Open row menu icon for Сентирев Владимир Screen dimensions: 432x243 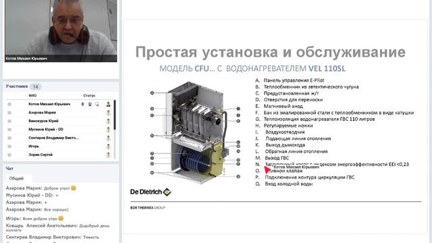click(x=9, y=138)
